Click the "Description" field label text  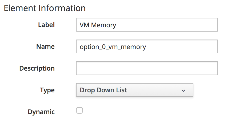(x=37, y=68)
